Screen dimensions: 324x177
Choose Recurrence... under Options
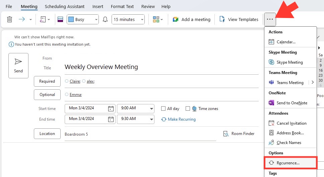[290, 163]
